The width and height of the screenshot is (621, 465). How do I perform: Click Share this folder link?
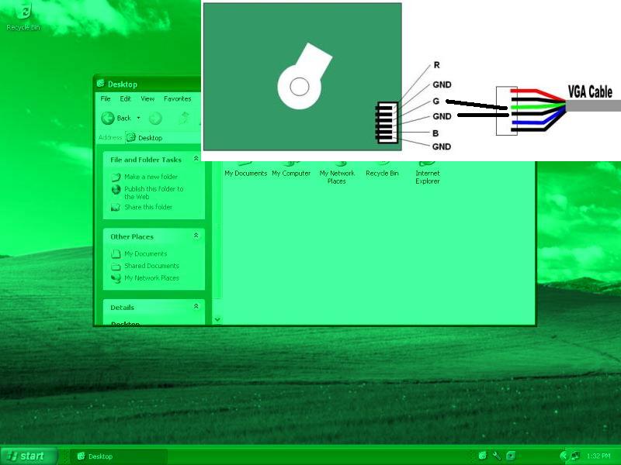[148, 207]
